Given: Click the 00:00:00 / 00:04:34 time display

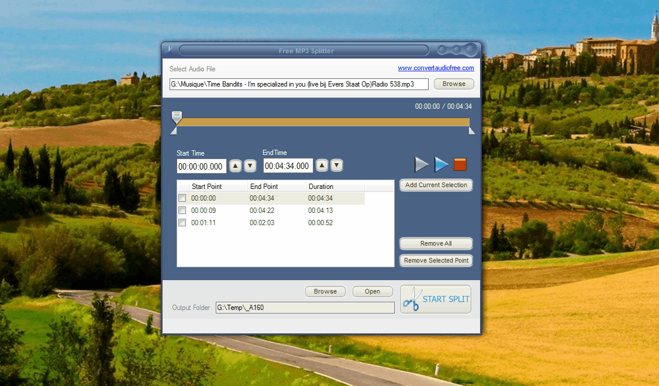Looking at the screenshot, I should click(x=443, y=106).
